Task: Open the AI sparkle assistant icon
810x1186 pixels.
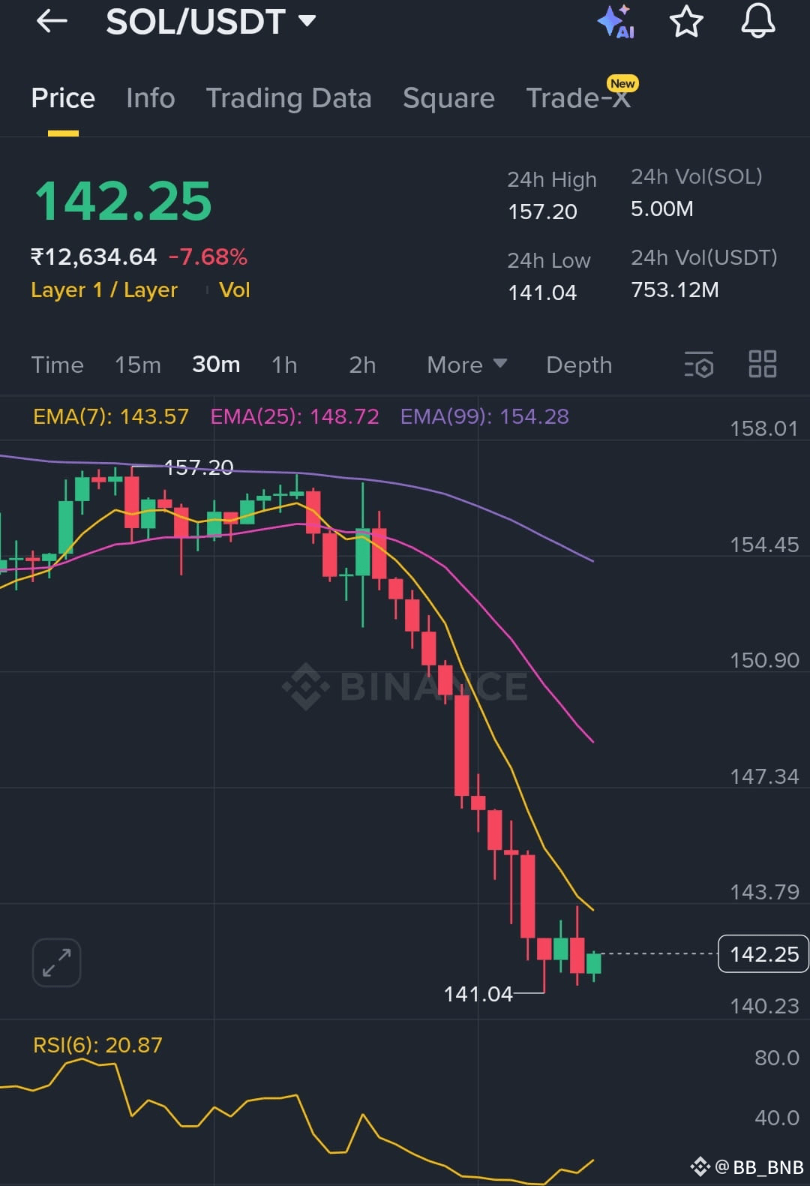Action: tap(616, 21)
